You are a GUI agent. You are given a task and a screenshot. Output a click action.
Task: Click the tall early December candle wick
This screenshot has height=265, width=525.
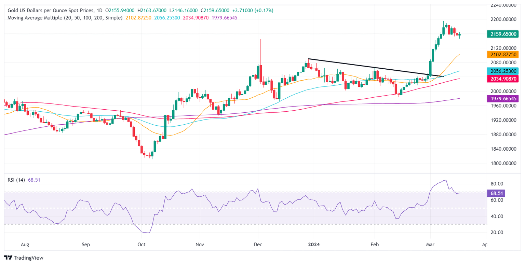(260, 52)
